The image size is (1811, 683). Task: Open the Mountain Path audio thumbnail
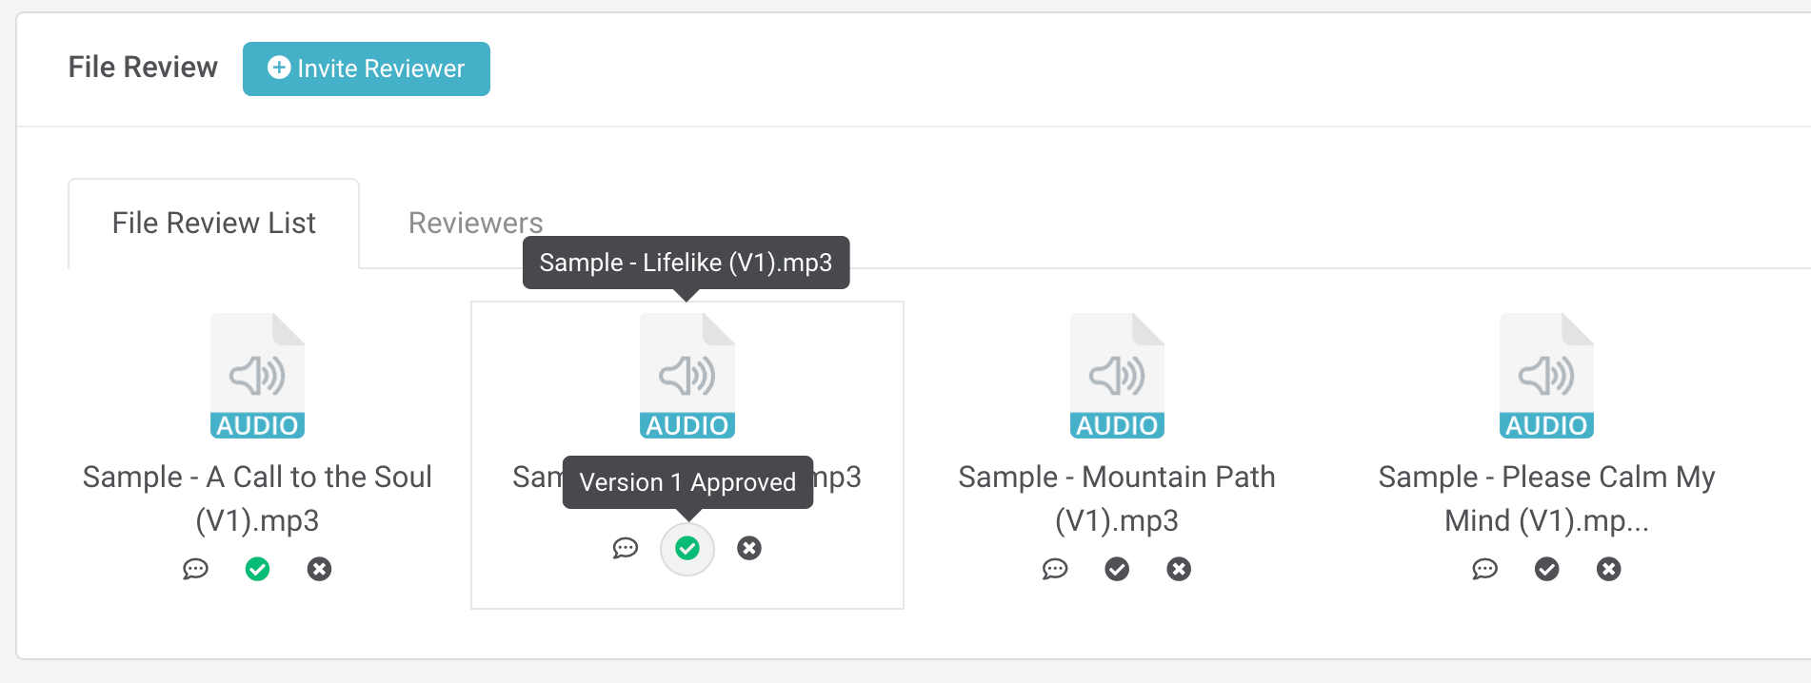(x=1117, y=376)
